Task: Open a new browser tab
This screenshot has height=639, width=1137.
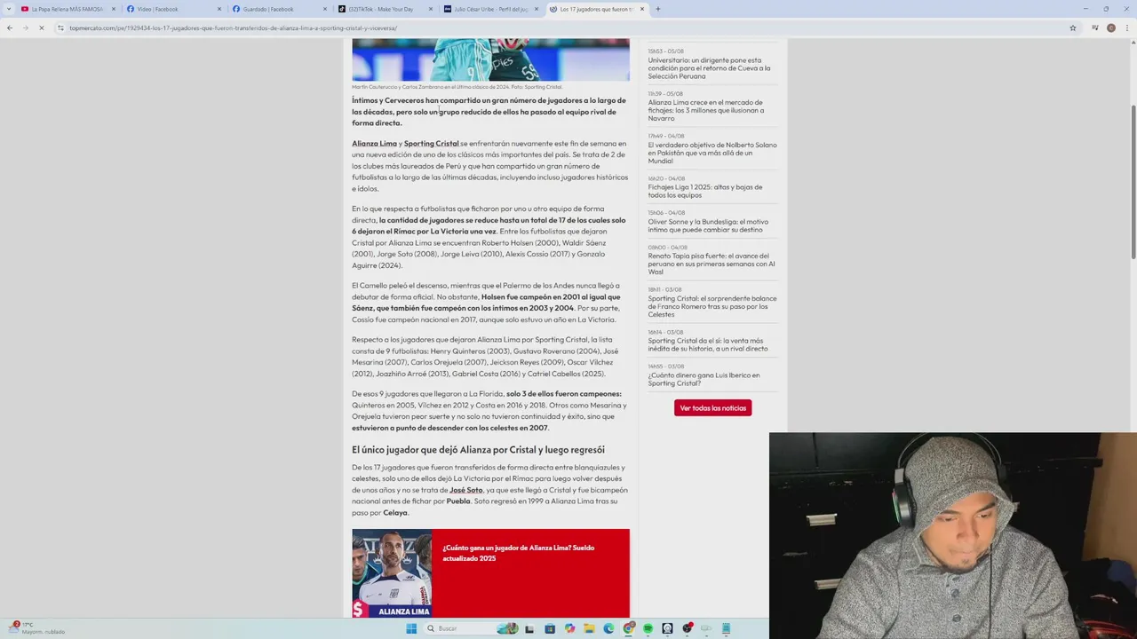Action: [658, 9]
